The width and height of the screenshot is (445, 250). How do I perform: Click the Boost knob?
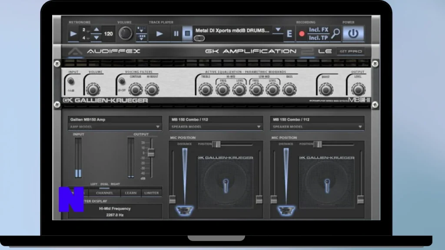coord(326,90)
